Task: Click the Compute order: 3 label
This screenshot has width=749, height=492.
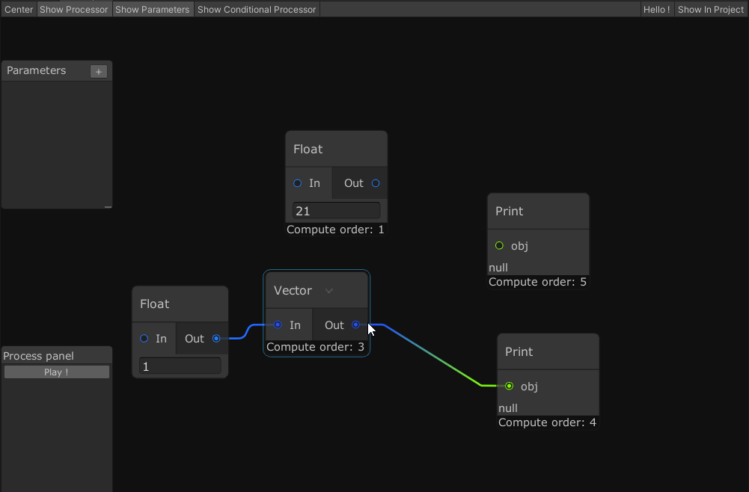Action: (315, 347)
